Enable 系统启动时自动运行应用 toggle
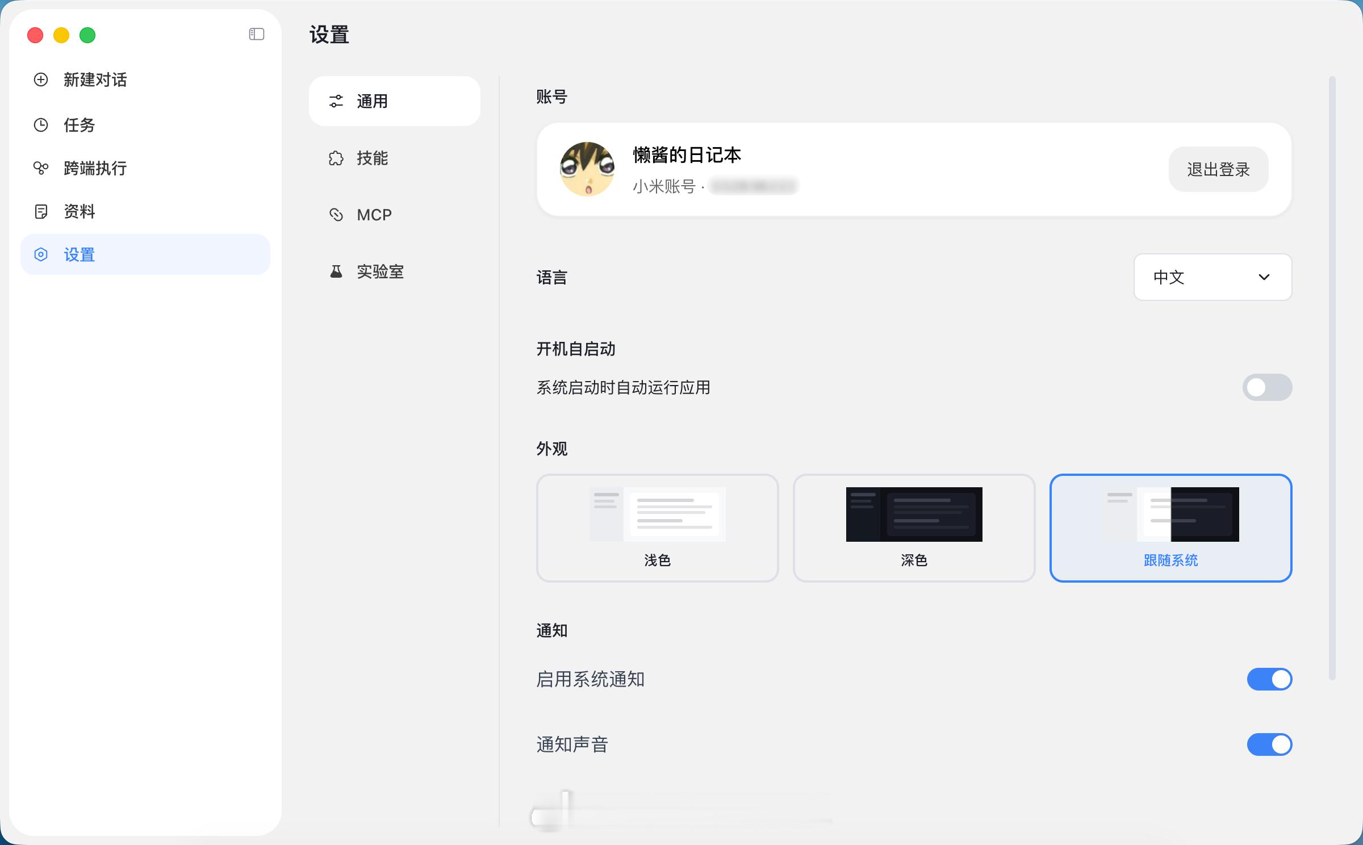The width and height of the screenshot is (1363, 845). pos(1267,387)
